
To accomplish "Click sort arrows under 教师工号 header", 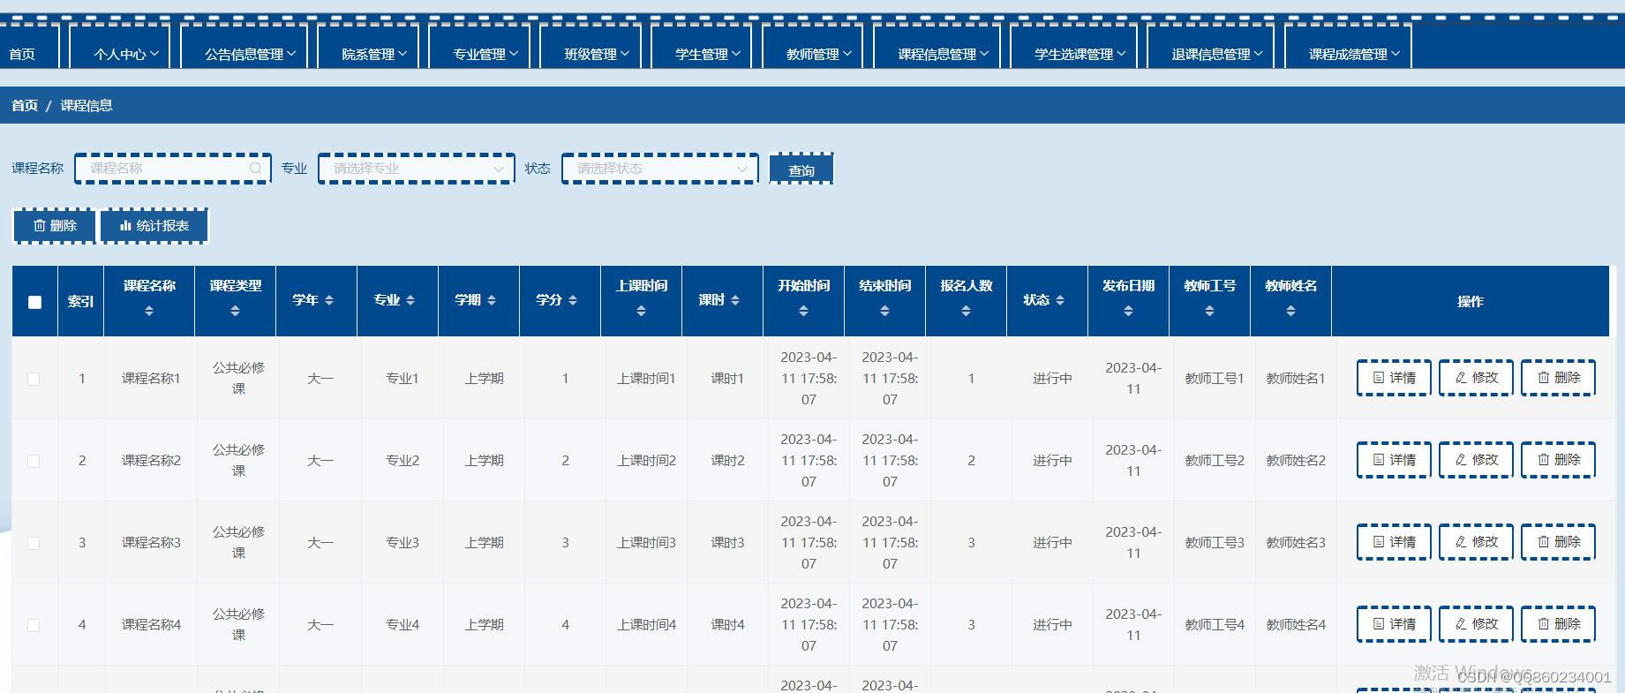I will (1209, 311).
